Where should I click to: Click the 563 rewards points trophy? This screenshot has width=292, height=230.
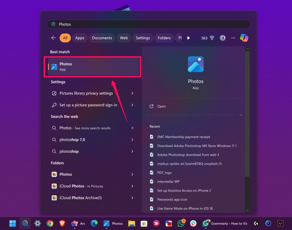coord(208,38)
